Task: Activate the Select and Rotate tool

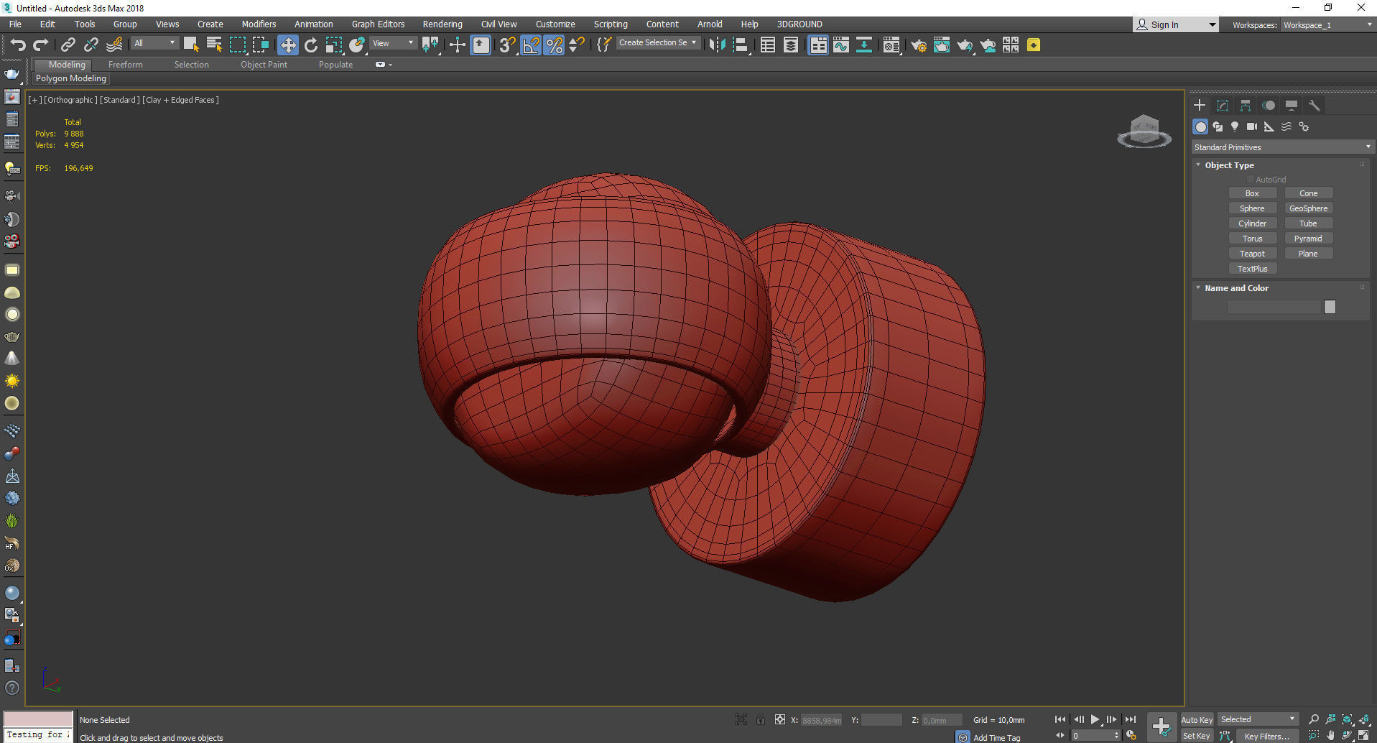Action: 311,45
